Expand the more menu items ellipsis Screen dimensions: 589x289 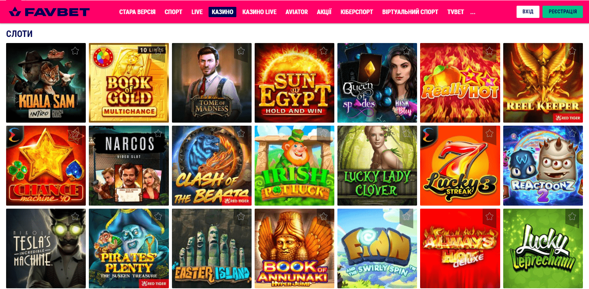coord(473,12)
